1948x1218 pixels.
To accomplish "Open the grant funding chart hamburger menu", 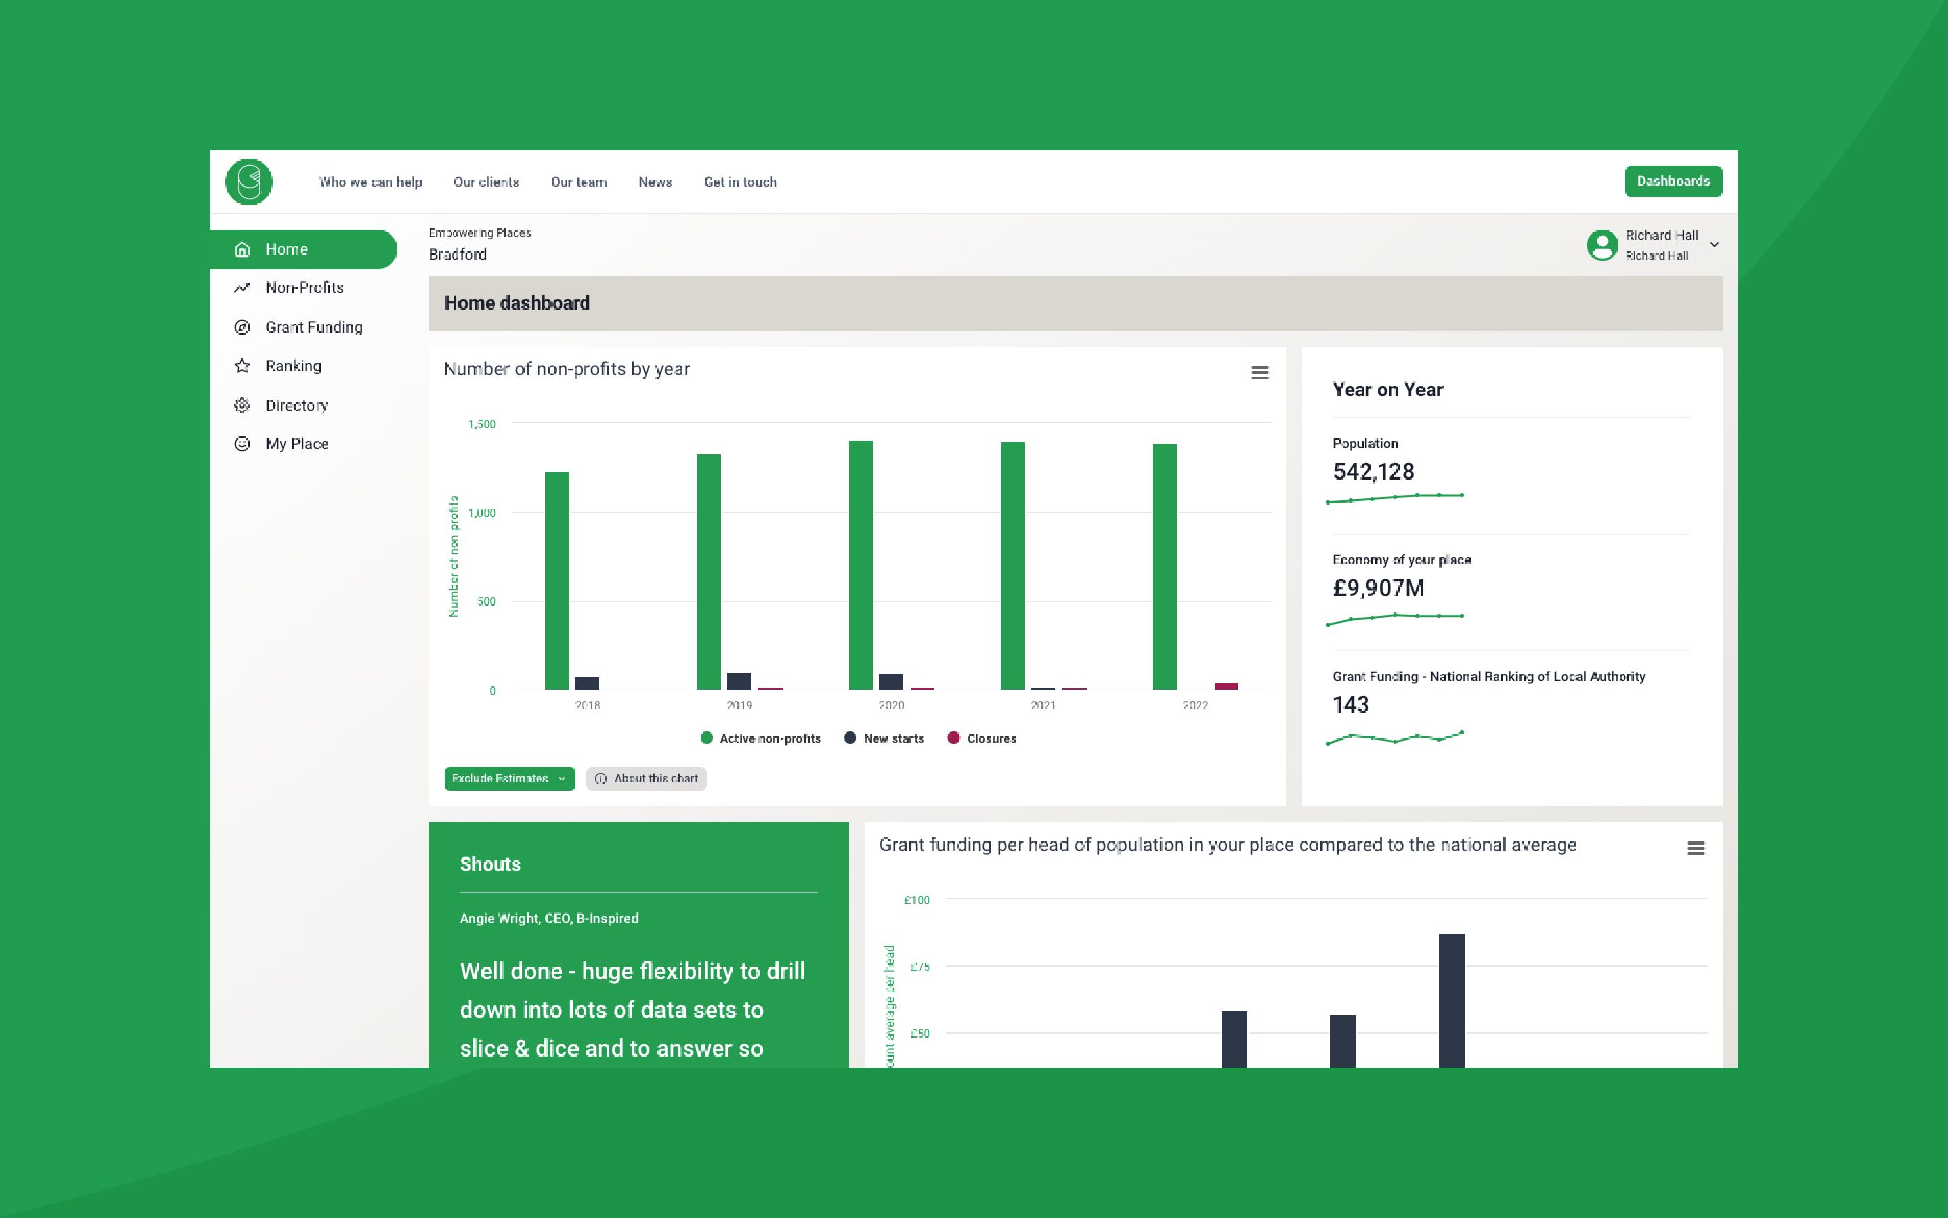I will (x=1695, y=848).
